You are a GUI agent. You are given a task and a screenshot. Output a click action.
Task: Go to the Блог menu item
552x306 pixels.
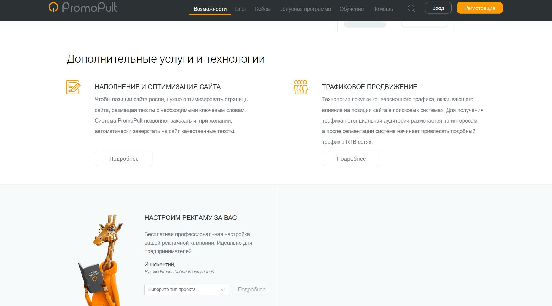click(x=241, y=9)
